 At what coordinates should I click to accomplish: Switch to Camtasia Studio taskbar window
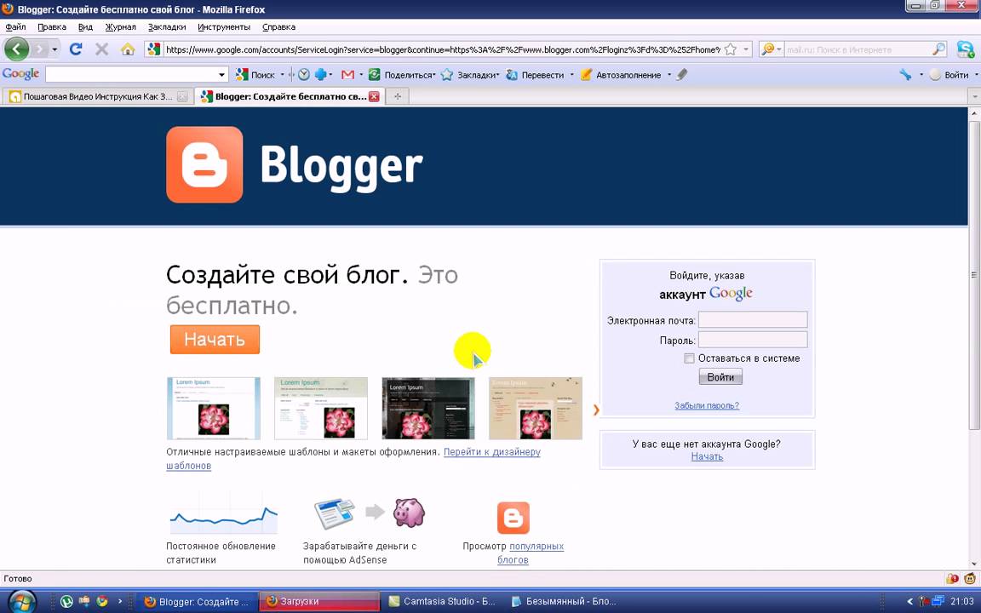coord(442,602)
